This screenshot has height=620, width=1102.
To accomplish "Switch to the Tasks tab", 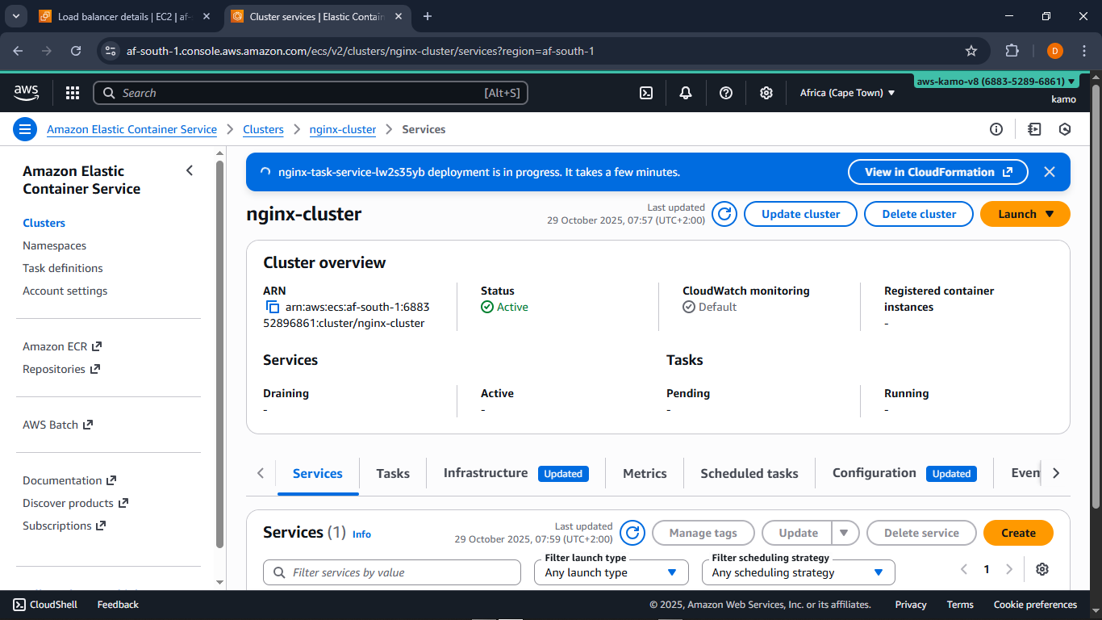I will tap(393, 473).
